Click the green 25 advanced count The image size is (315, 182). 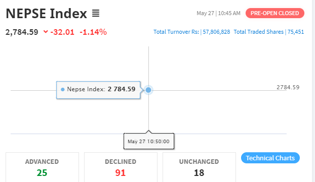click(42, 173)
